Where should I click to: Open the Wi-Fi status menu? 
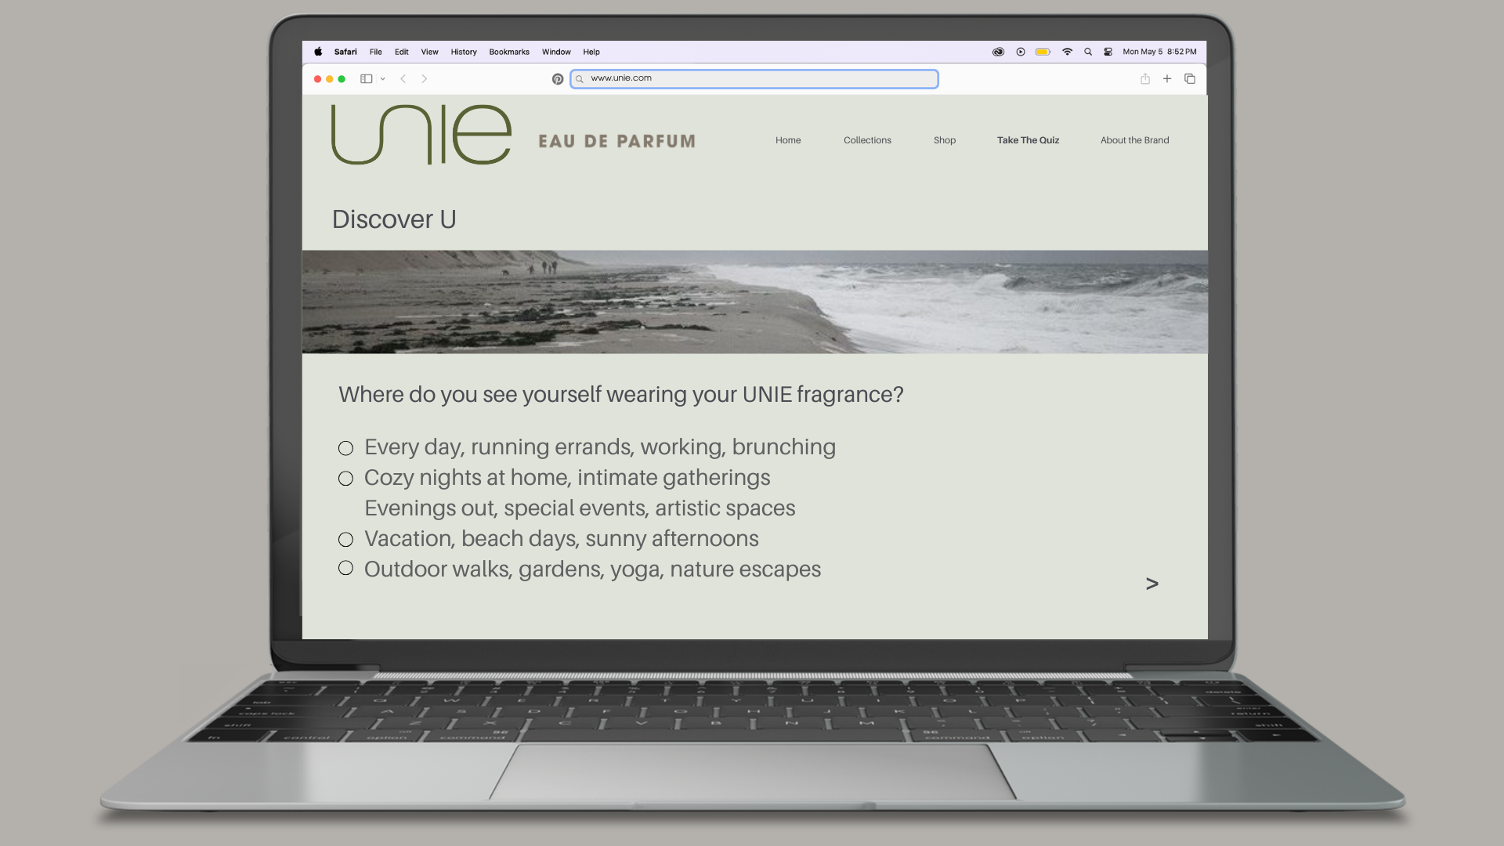click(x=1067, y=52)
